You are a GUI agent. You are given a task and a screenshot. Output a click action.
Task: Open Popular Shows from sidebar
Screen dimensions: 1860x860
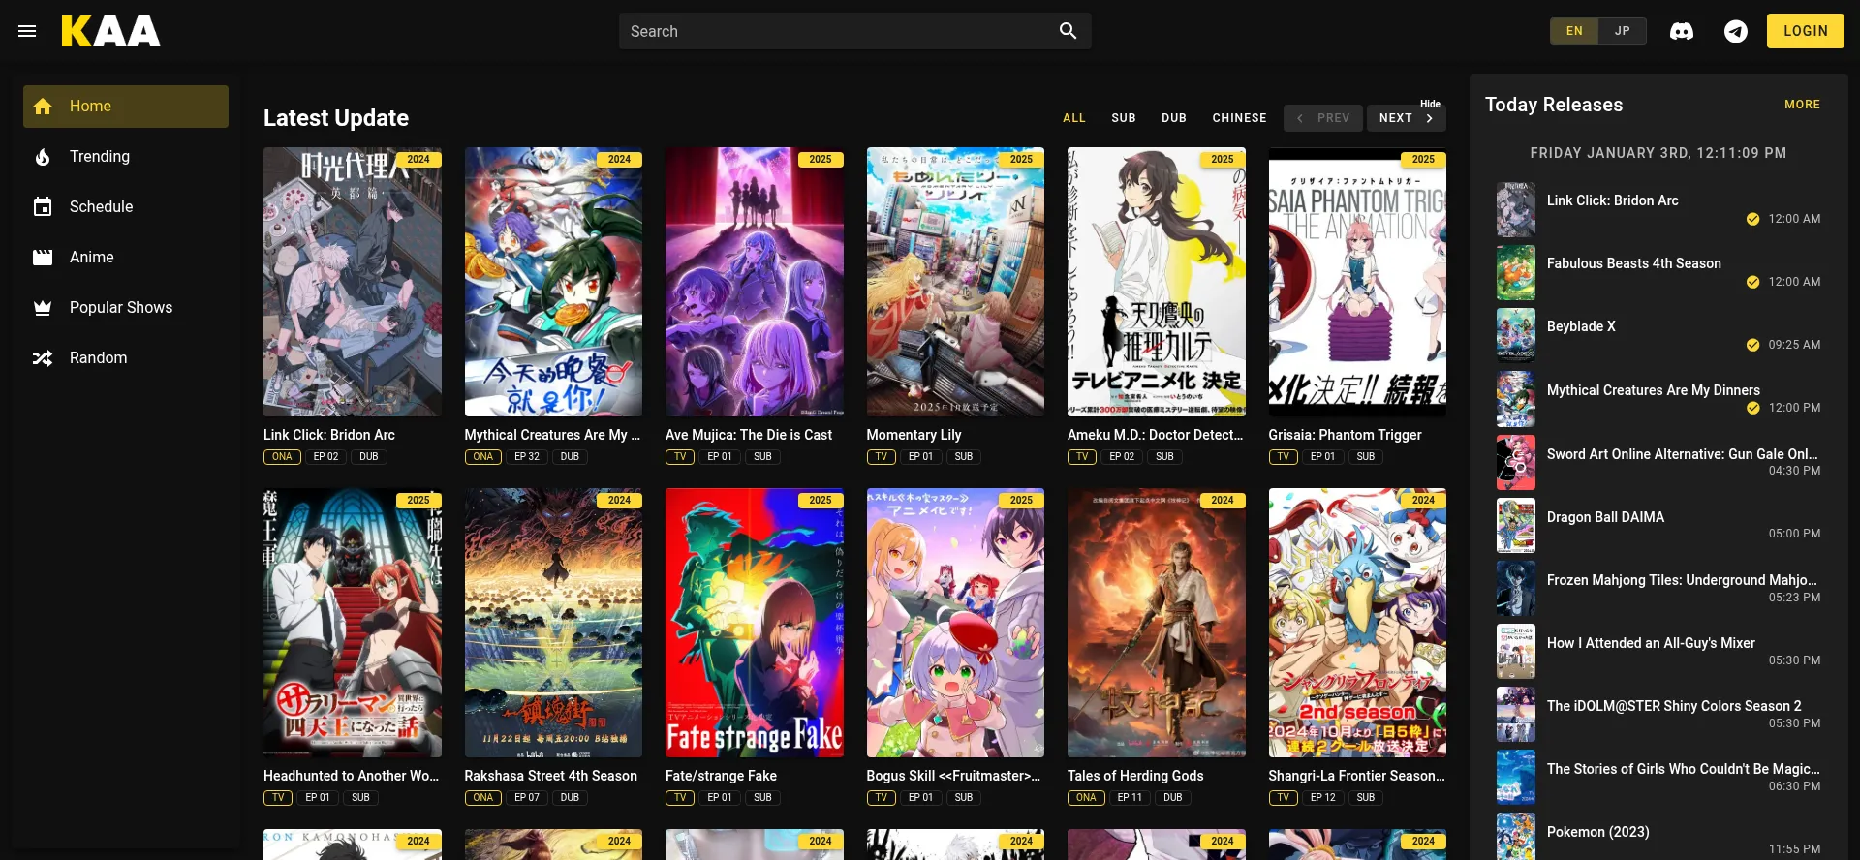[126, 308]
